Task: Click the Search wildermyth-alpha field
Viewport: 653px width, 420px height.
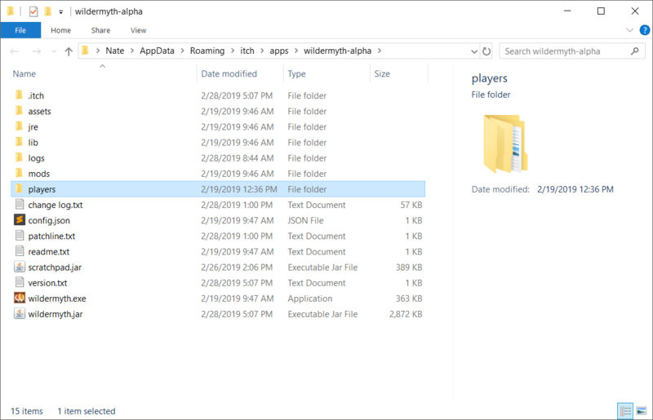Action: (x=563, y=51)
